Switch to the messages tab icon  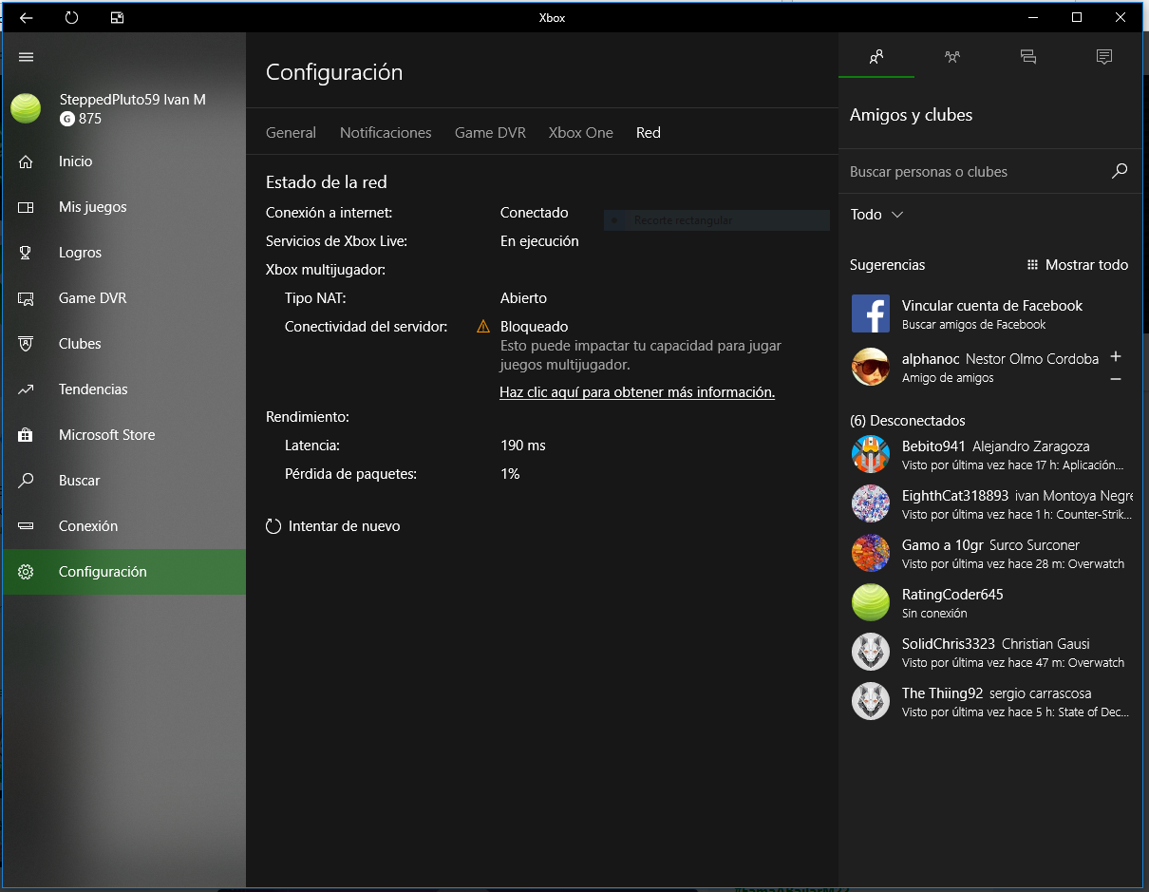(x=1028, y=56)
